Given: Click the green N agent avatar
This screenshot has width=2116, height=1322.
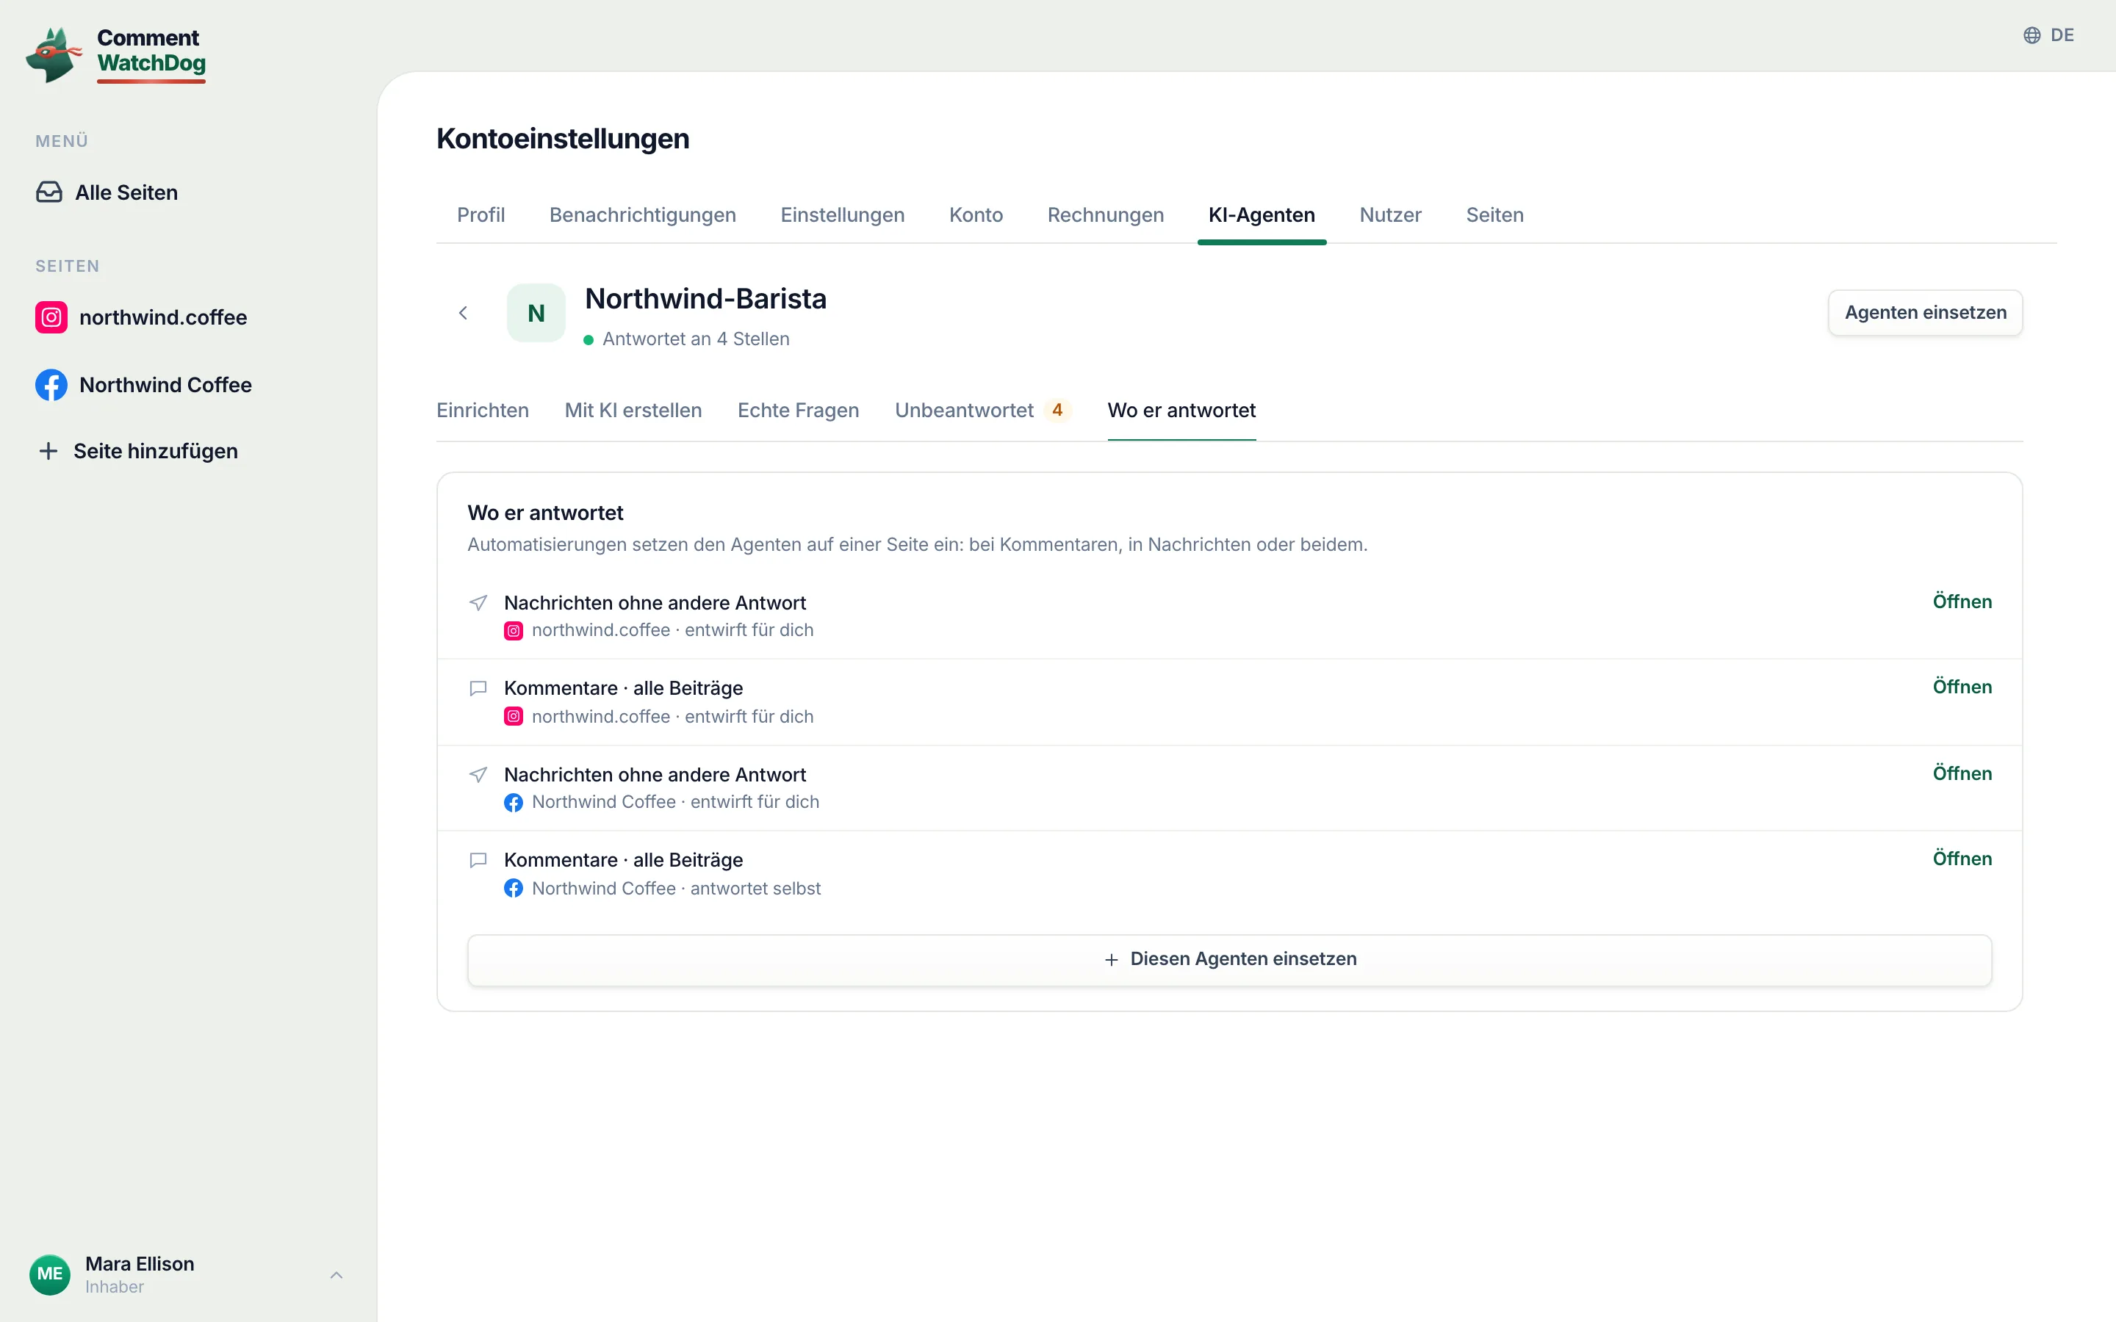Looking at the screenshot, I should pyautogui.click(x=536, y=313).
